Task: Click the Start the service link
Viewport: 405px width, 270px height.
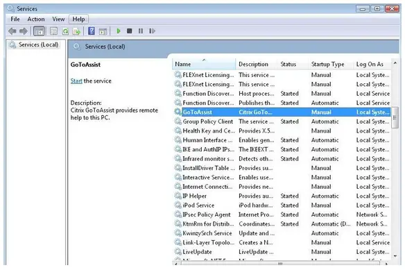Action: point(76,81)
